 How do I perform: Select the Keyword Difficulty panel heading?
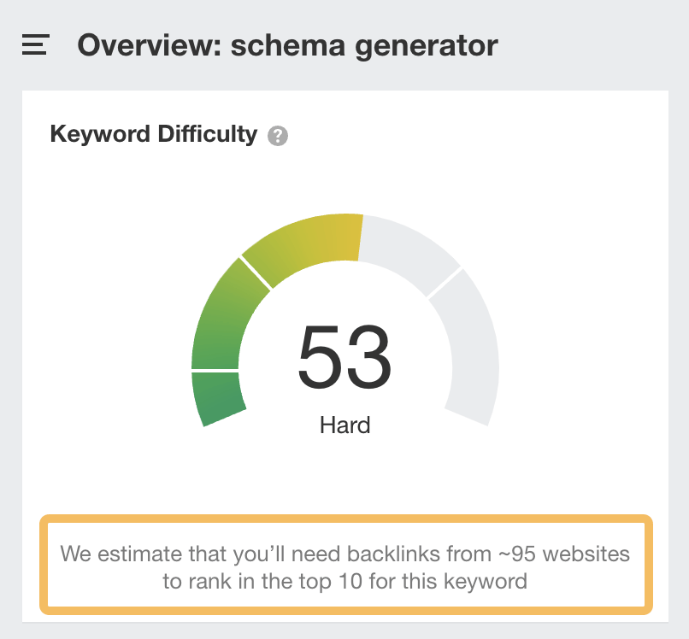pos(154,134)
